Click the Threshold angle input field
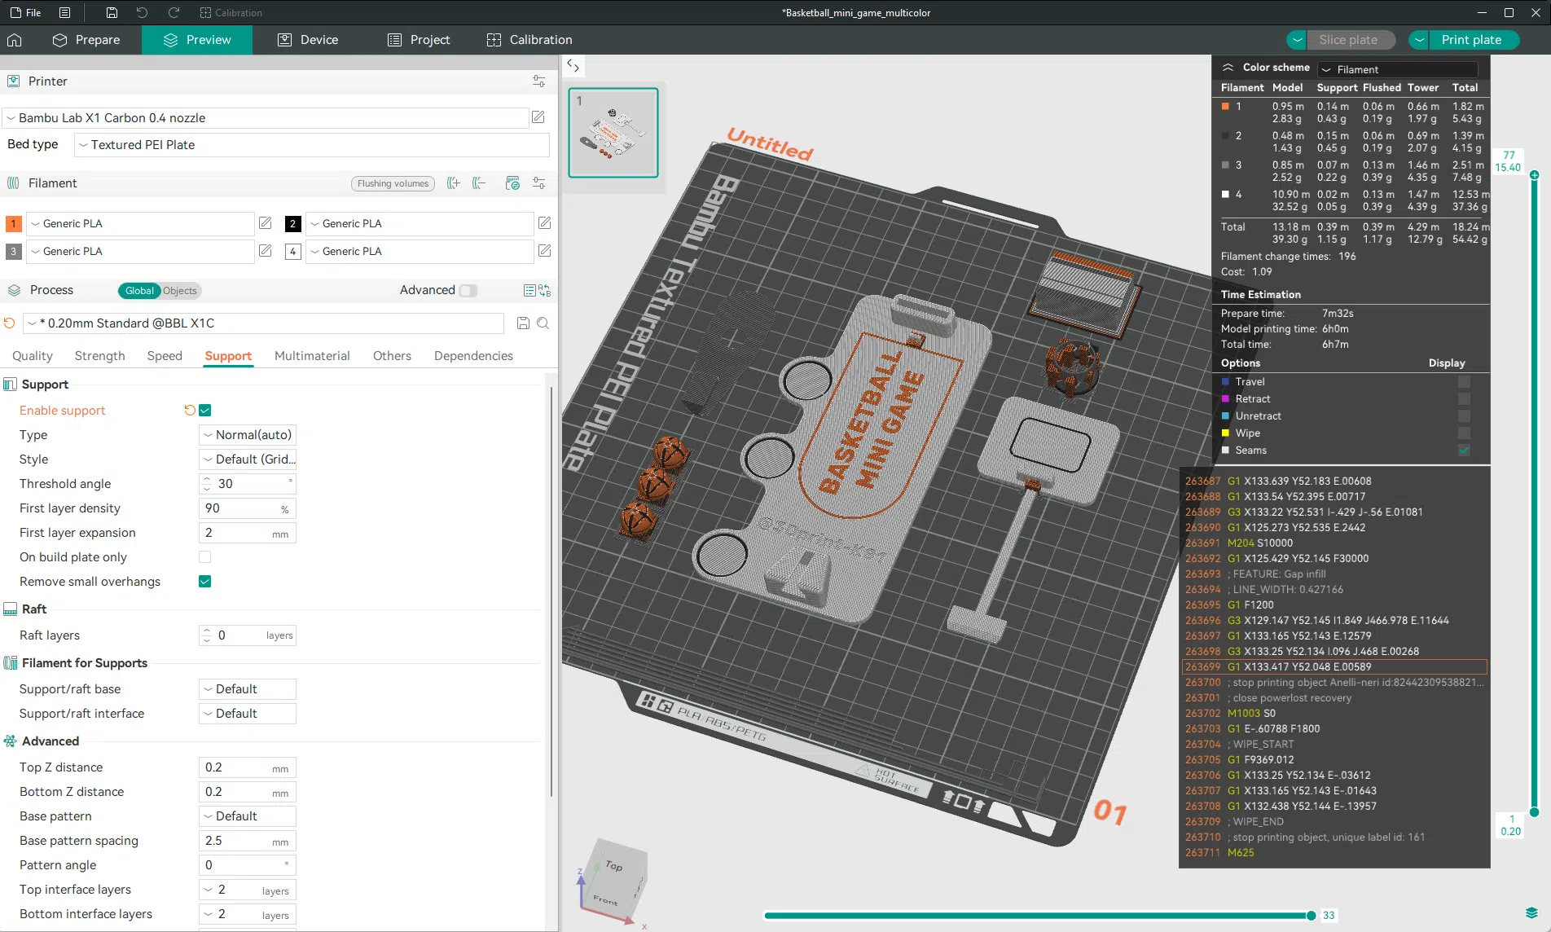The height and width of the screenshot is (932, 1551). tap(248, 484)
